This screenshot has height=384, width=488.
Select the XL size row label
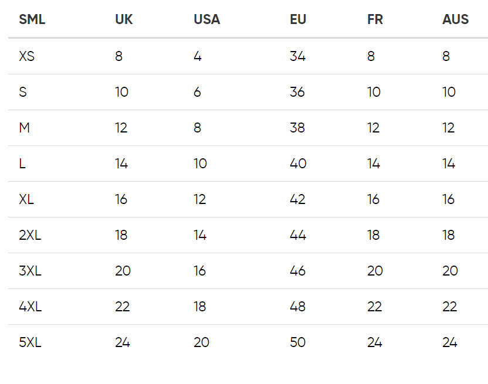pos(26,199)
